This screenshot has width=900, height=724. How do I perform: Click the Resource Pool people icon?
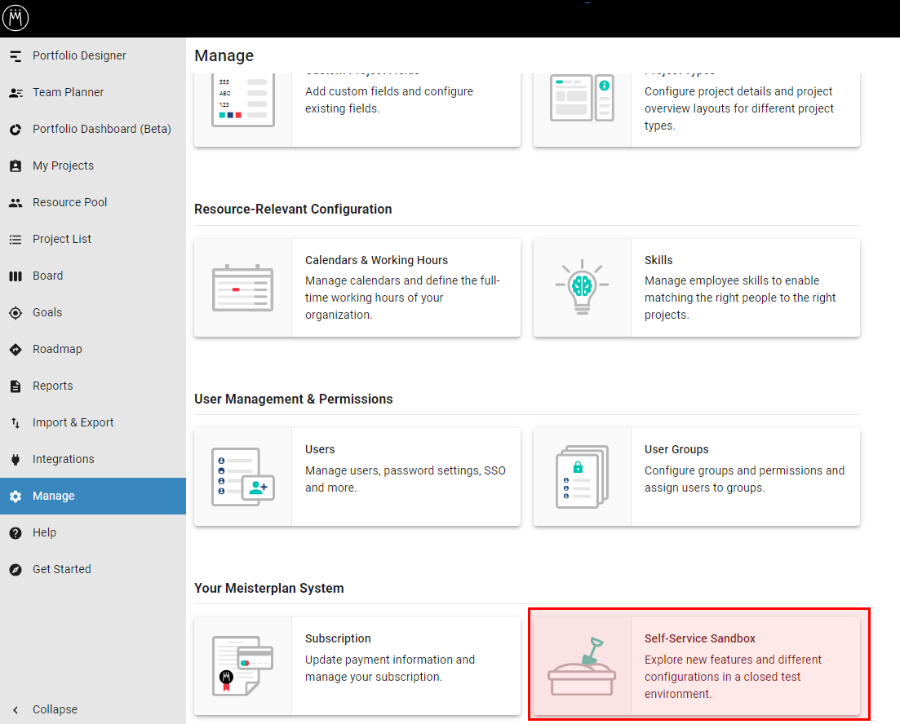click(16, 202)
